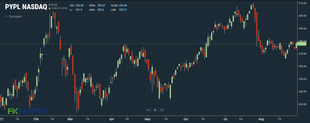Zoom in the chart with plus button
This screenshot has width=310, height=123.
[155, 110]
